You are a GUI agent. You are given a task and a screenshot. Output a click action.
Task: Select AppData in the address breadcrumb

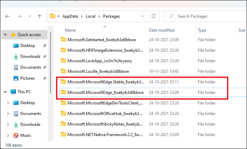click(x=70, y=16)
